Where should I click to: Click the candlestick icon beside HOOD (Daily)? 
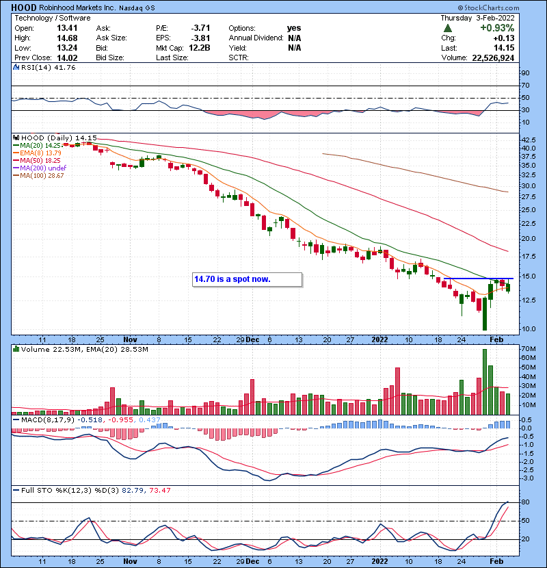point(16,138)
